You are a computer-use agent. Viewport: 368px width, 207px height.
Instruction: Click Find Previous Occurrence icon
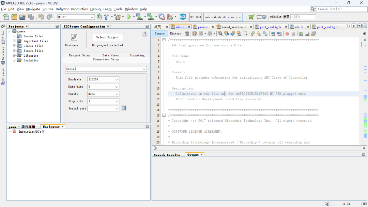click(227, 34)
